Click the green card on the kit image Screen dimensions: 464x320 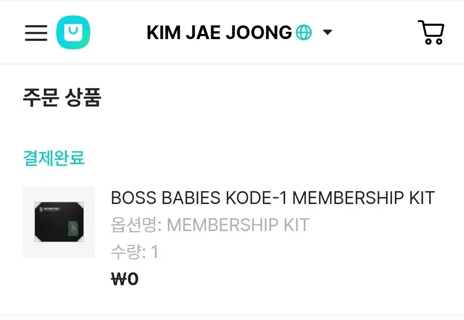point(73,227)
